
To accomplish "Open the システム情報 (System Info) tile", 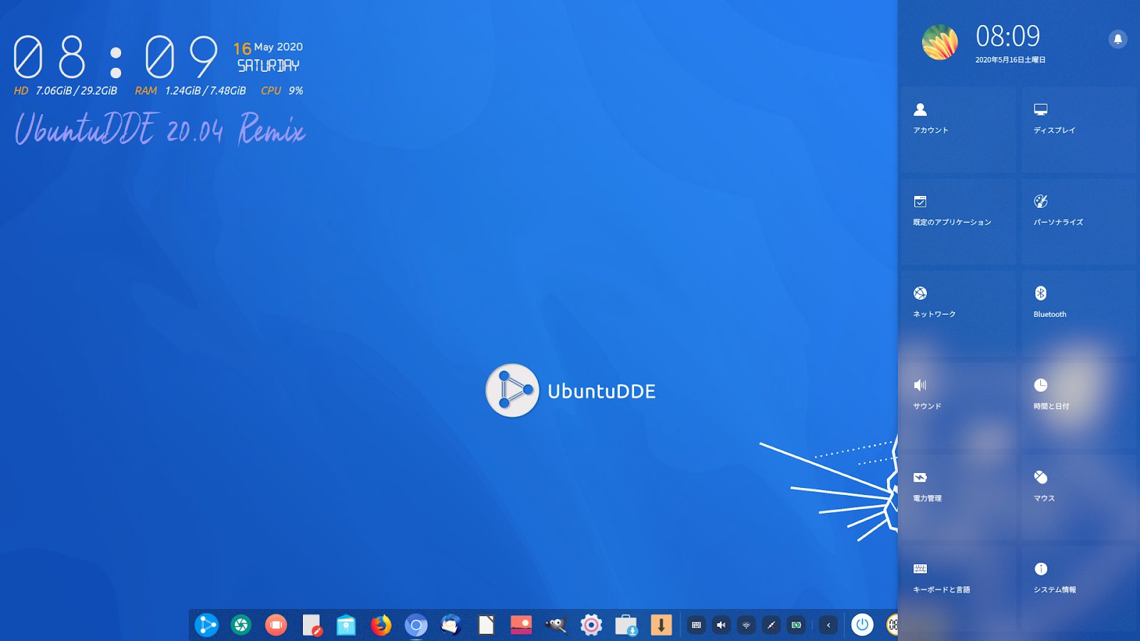I will pos(1079,589).
